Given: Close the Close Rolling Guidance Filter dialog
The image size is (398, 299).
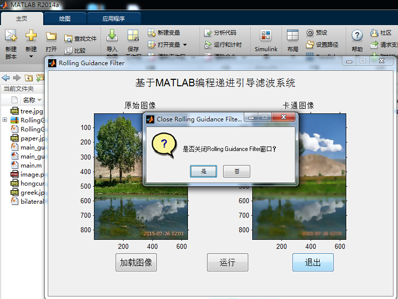Looking at the screenshot, I should point(283,117).
